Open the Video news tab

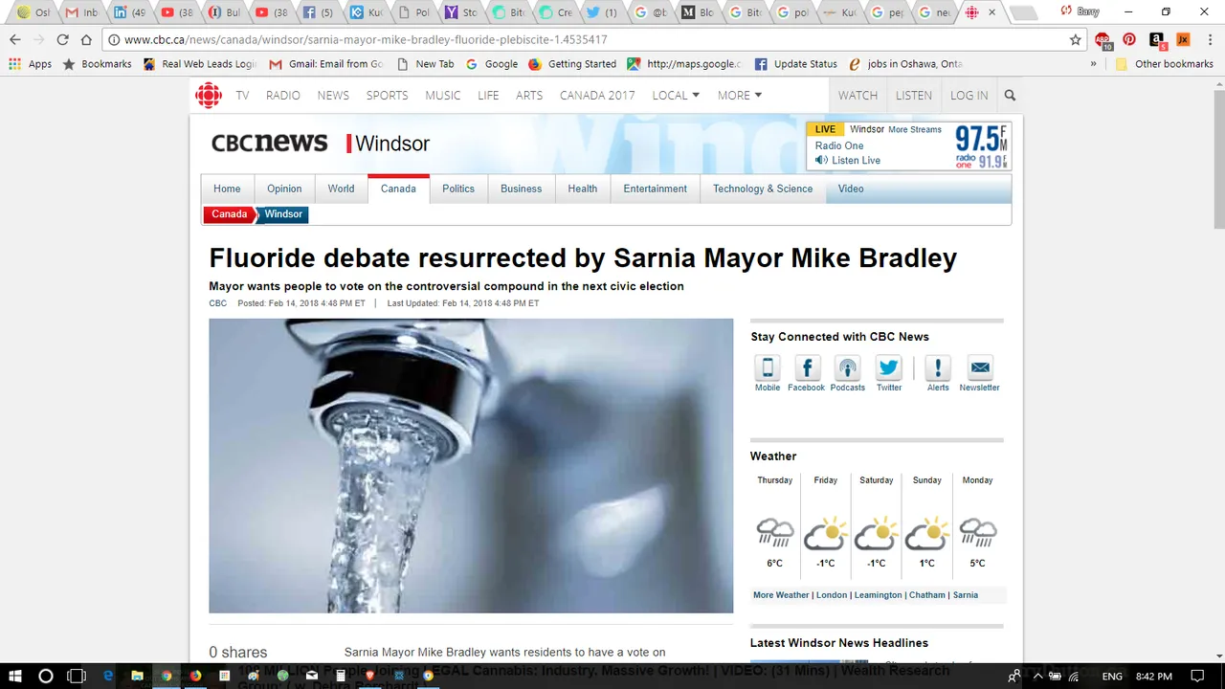pos(851,189)
